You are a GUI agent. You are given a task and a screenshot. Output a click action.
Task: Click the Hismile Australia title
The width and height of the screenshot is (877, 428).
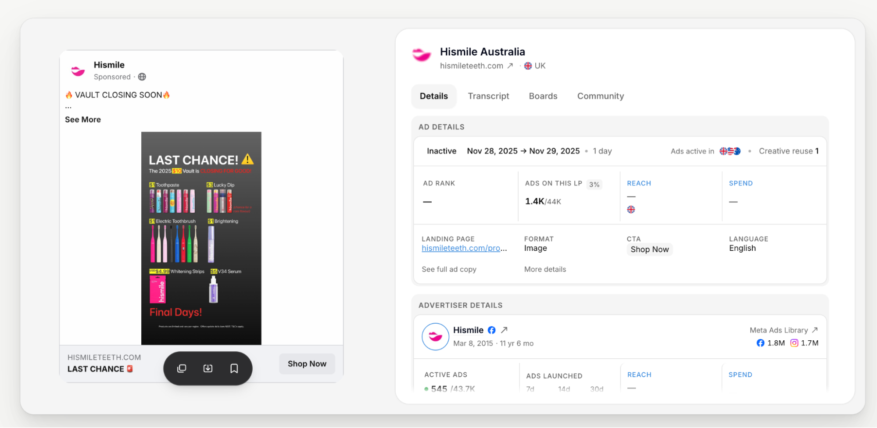click(x=483, y=52)
